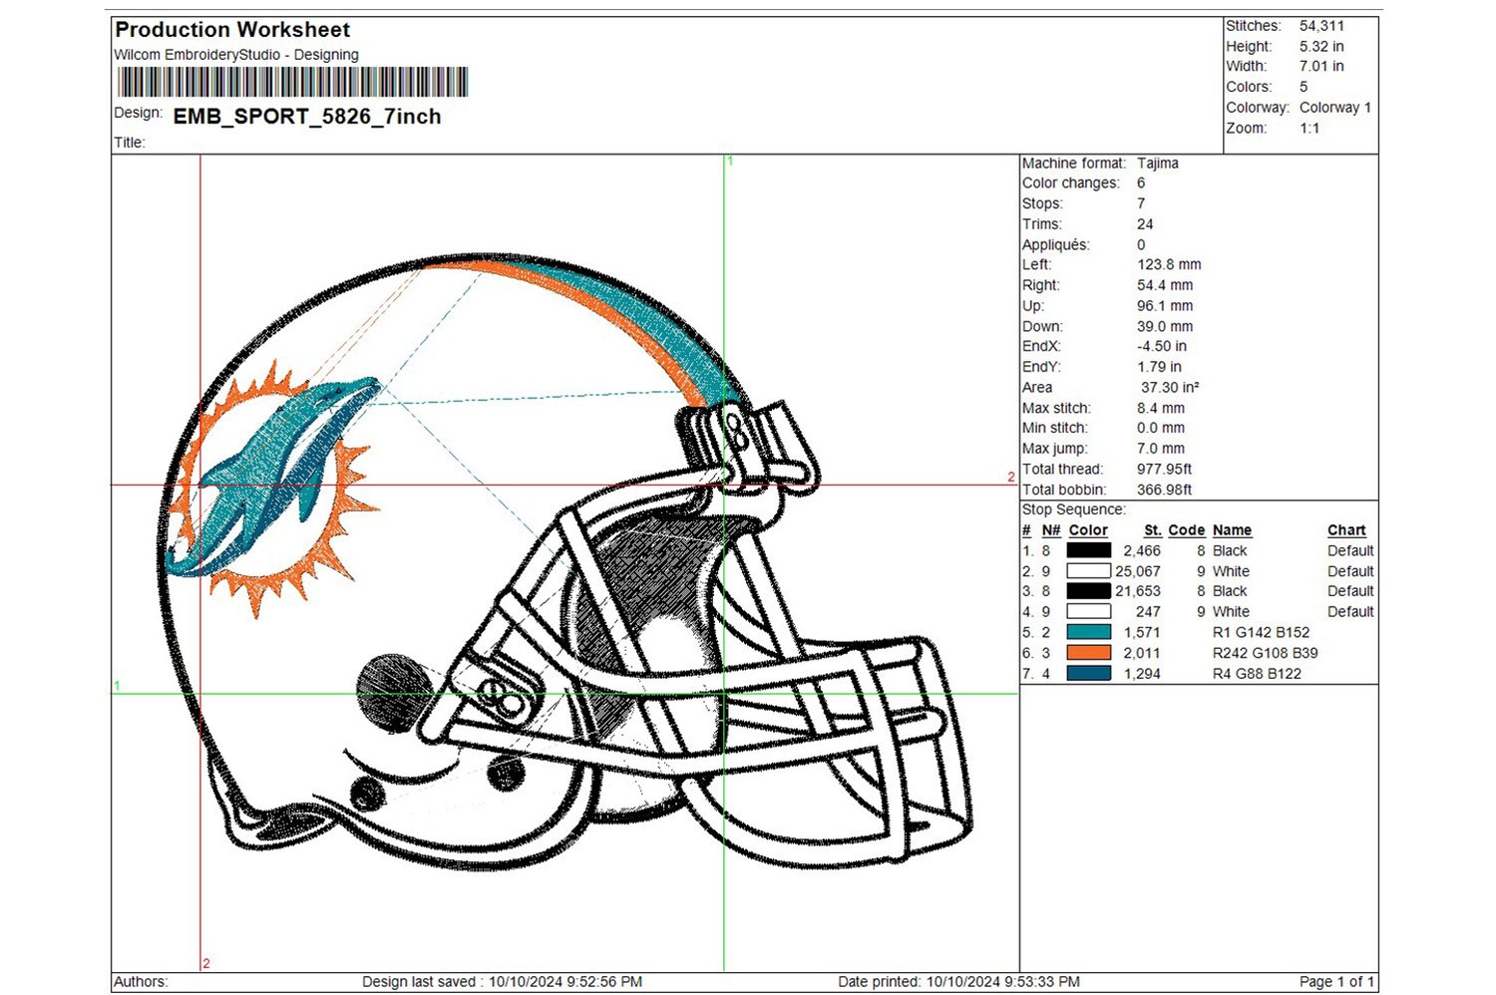Click the barcode under the worksheet header

[x=292, y=82]
